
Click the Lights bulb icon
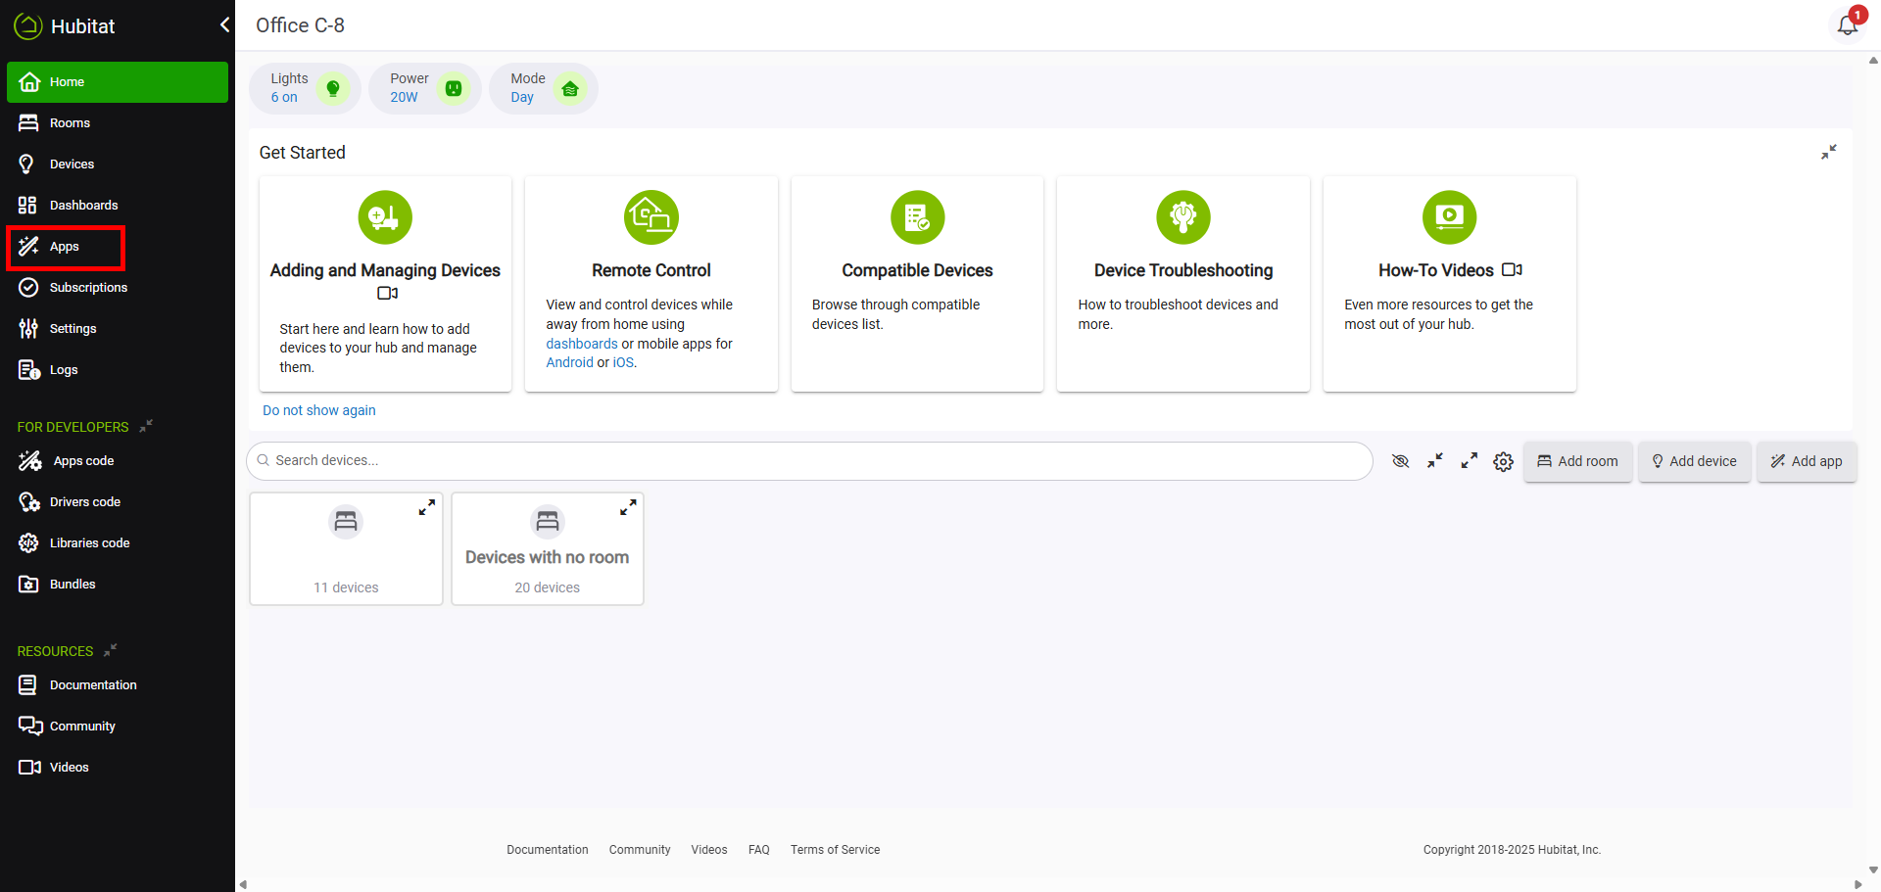point(333,89)
